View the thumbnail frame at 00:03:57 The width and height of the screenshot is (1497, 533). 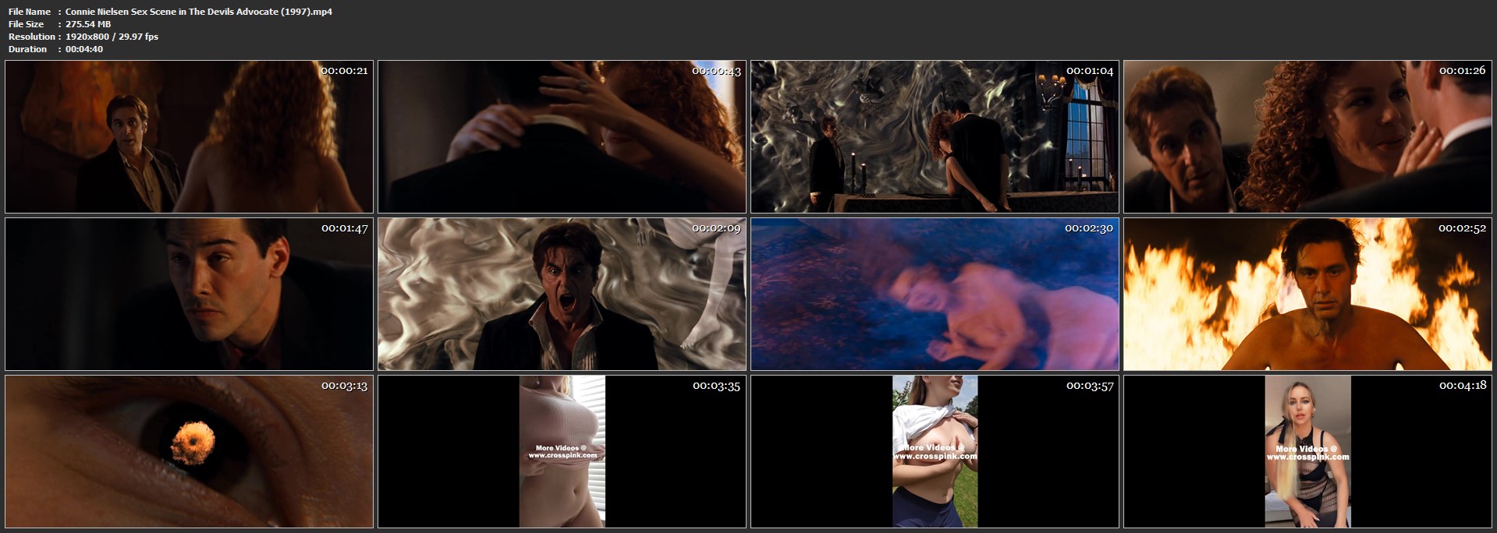(x=935, y=451)
